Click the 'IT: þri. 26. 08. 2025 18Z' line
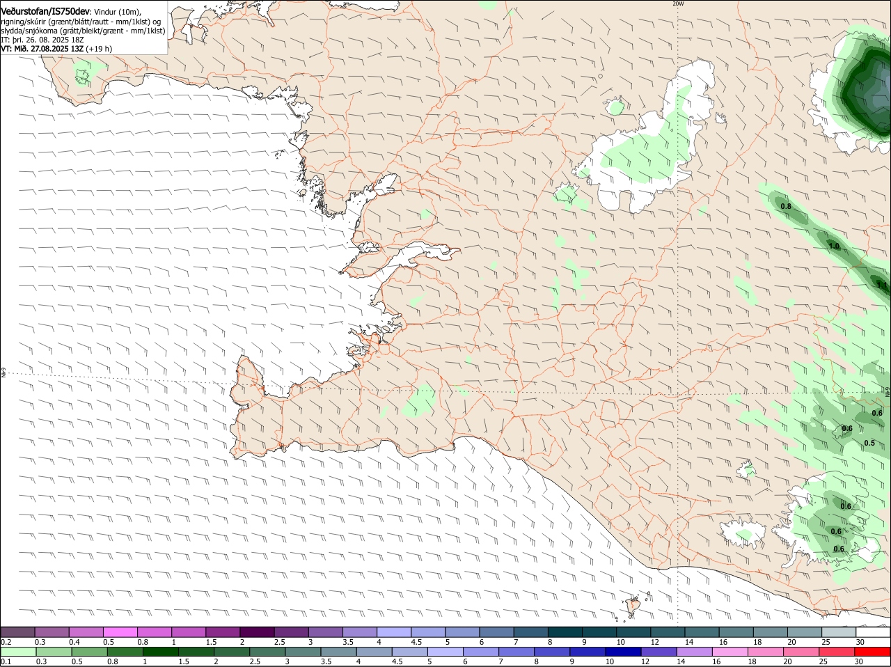 (x=42, y=40)
